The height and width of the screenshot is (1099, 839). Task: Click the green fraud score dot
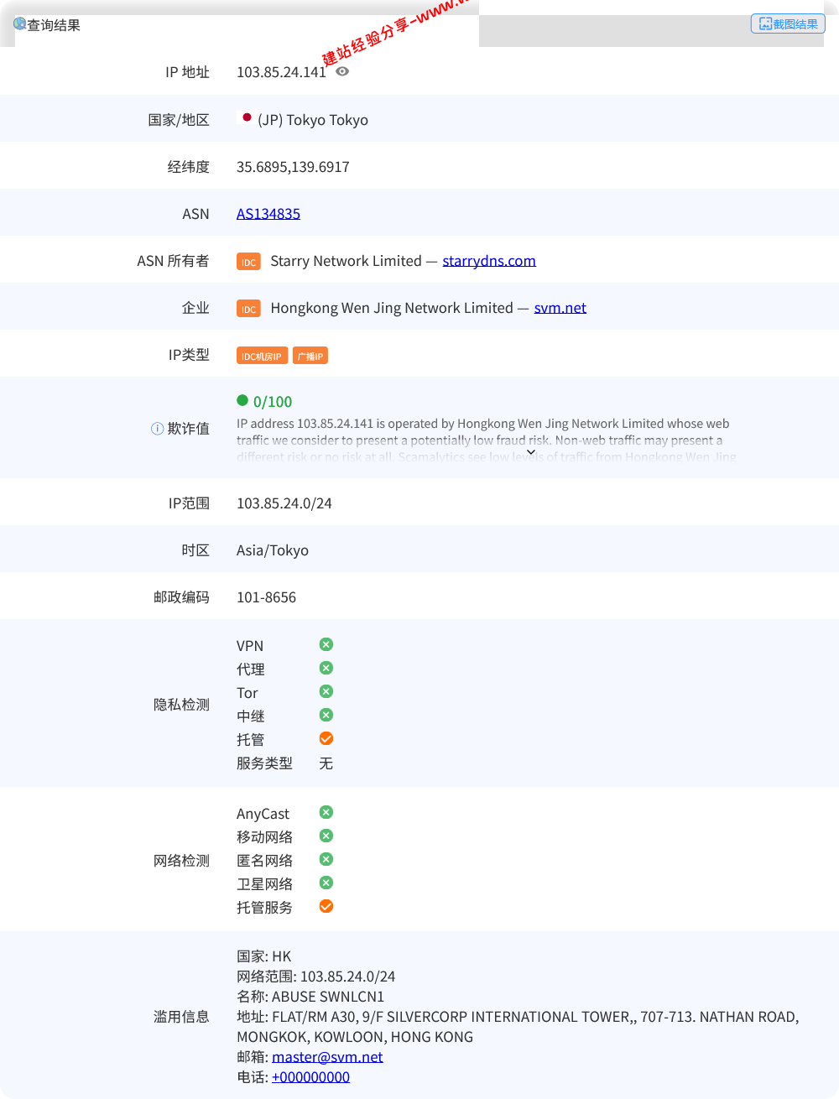(242, 400)
